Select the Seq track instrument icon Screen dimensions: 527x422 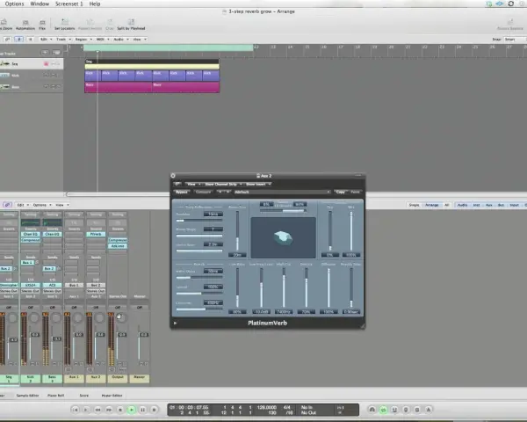pyautogui.click(x=5, y=63)
